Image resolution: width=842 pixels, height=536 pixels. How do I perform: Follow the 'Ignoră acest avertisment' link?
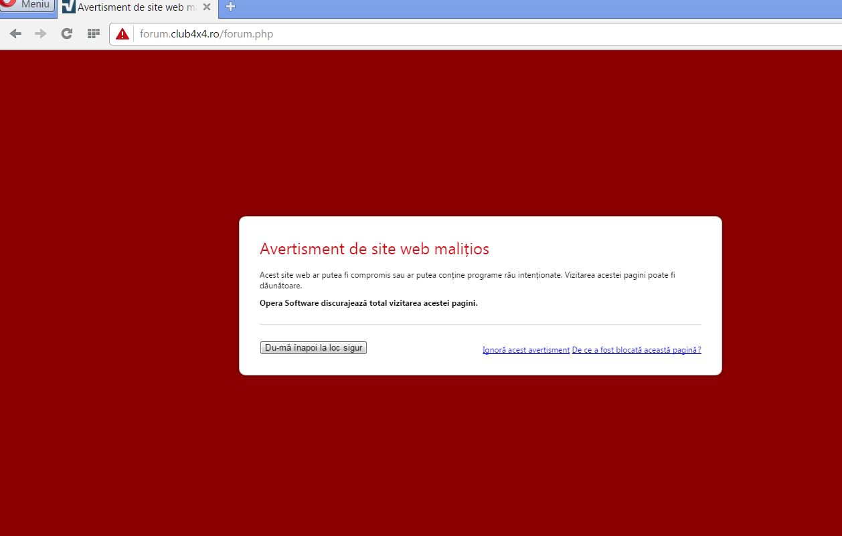coord(525,350)
